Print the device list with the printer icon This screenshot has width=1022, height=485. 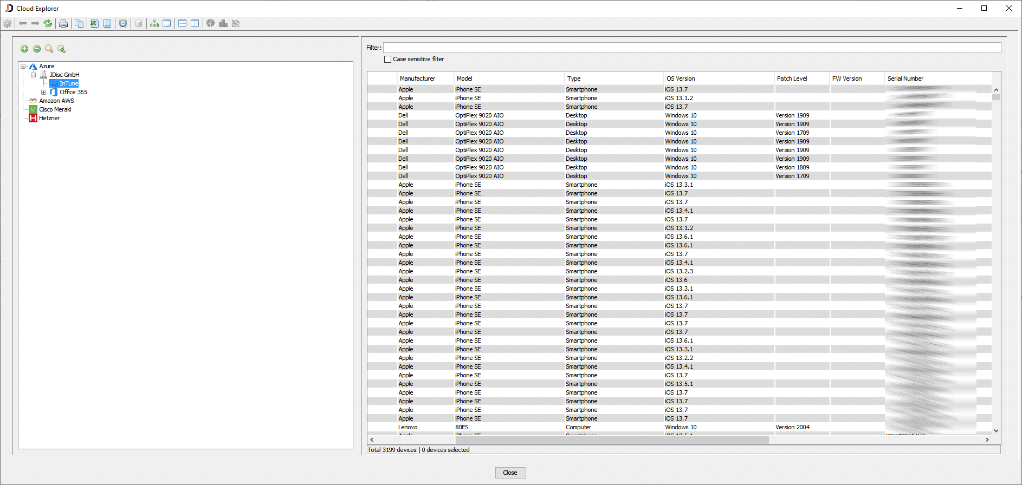point(63,23)
